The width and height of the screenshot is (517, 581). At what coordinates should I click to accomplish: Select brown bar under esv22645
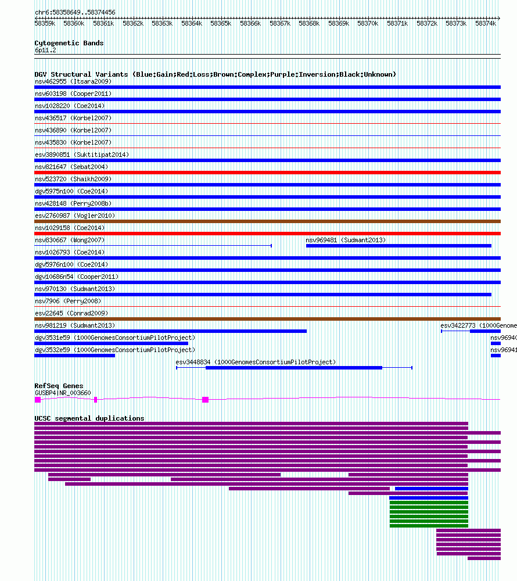tap(267, 319)
